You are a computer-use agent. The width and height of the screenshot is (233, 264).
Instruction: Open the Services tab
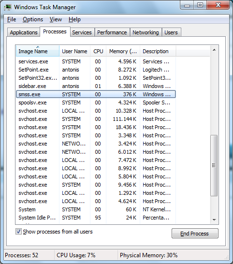pos(82,32)
